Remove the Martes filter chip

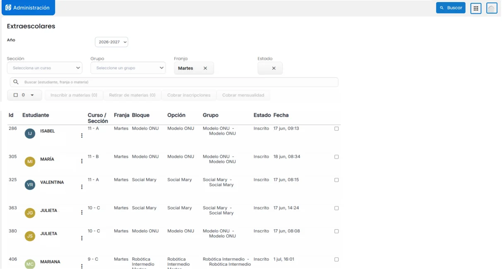click(x=205, y=68)
